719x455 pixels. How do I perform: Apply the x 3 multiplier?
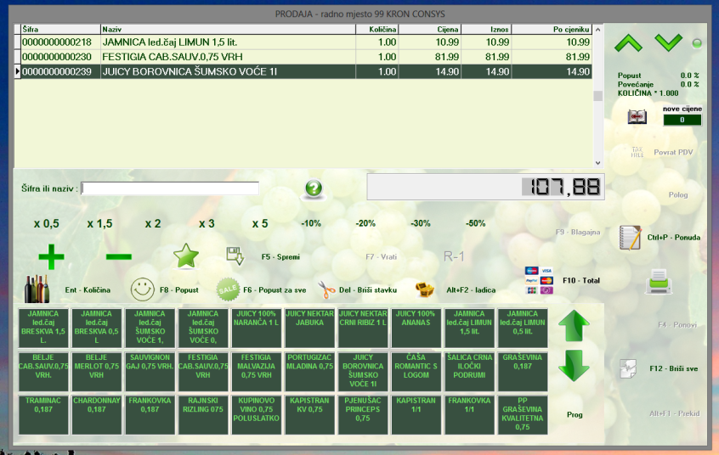click(207, 223)
